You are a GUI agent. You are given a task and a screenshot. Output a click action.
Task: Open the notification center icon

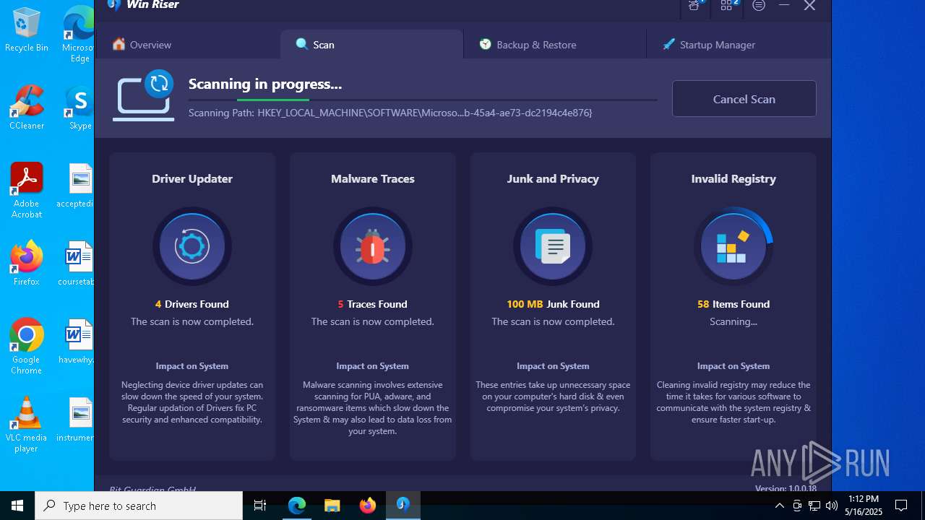[901, 506]
